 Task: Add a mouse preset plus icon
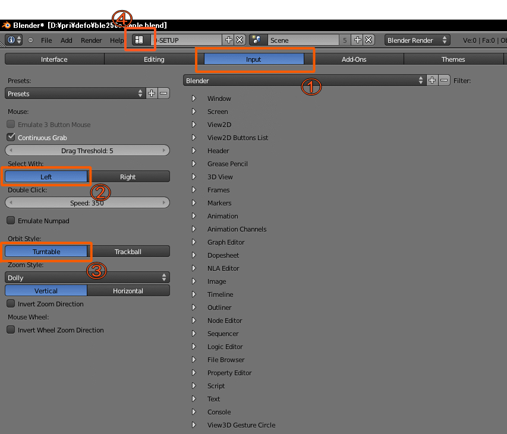pyautogui.click(x=152, y=94)
